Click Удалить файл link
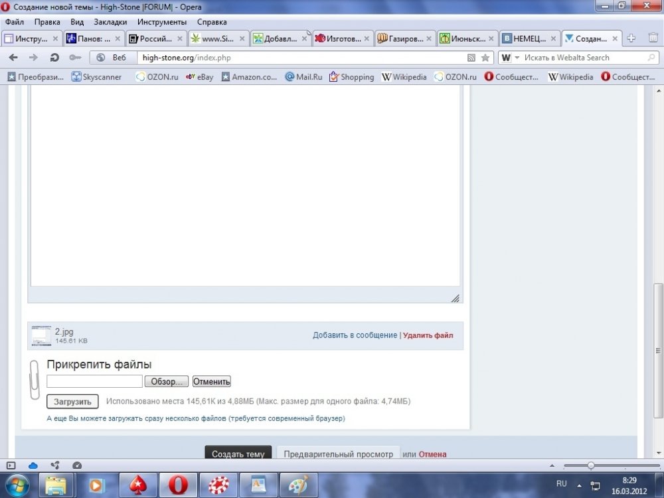Viewport: 664px width, 498px height. coord(428,335)
